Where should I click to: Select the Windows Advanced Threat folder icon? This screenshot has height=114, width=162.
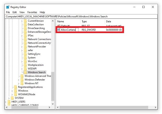(22, 76)
